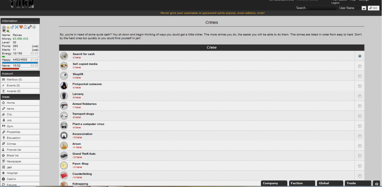Screen dimensions: 382x187
Task: Open the User Name search type dropdown
Action: click(x=364, y=8)
